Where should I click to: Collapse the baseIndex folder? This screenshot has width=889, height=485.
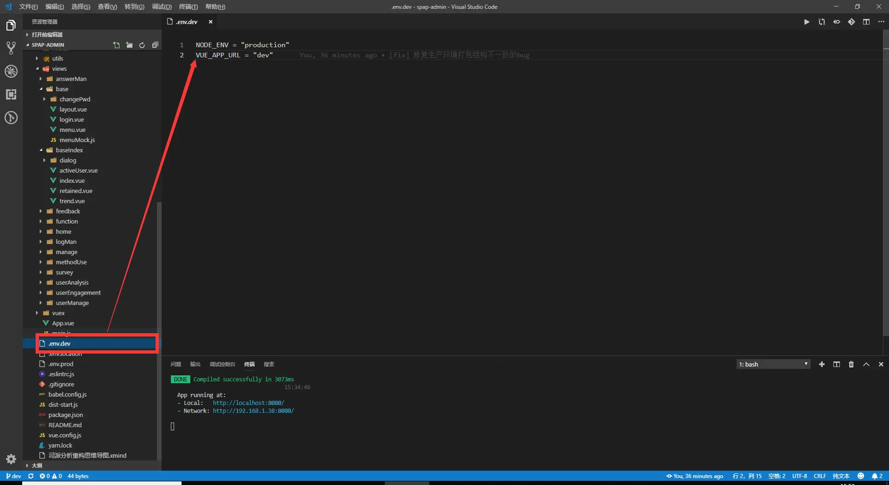[x=69, y=150]
